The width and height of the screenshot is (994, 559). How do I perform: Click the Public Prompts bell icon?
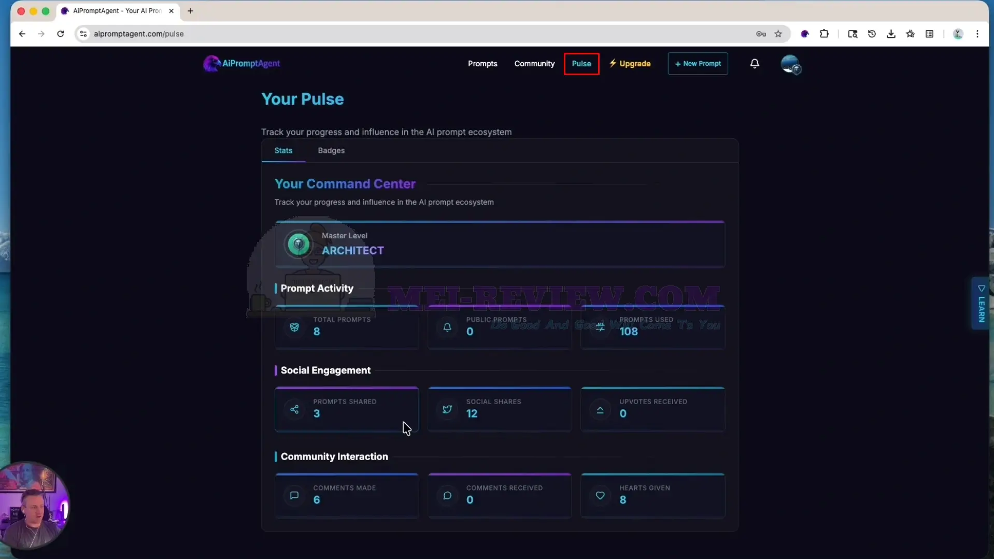point(447,327)
